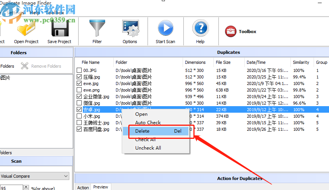Open Help question mark icon
This screenshot has height=190, width=329.
201,28
